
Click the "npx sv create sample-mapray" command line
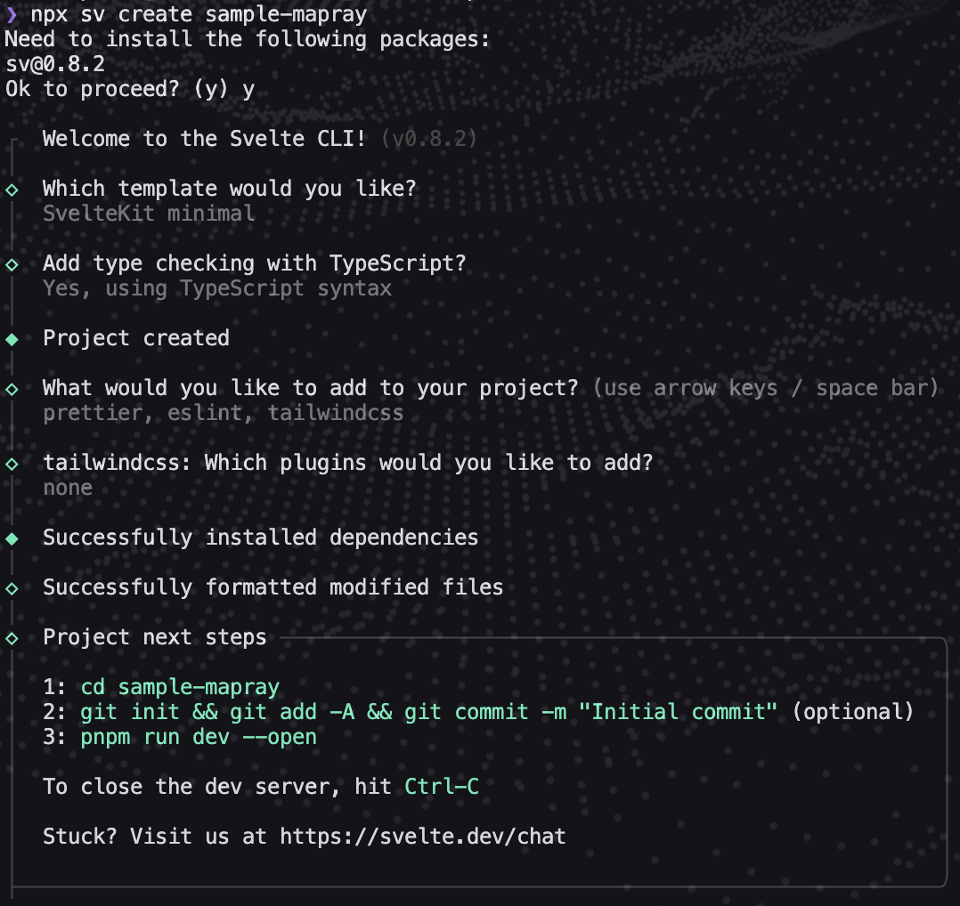click(x=199, y=14)
